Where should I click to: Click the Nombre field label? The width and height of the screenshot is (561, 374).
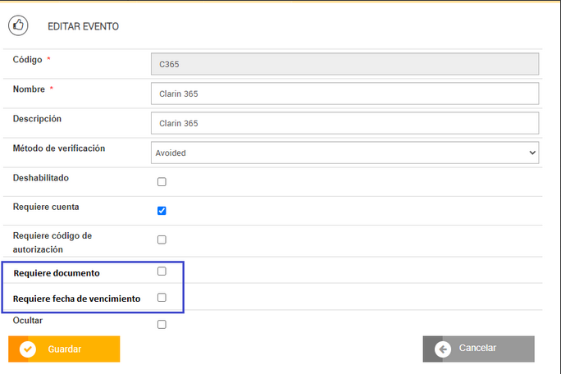coord(30,89)
